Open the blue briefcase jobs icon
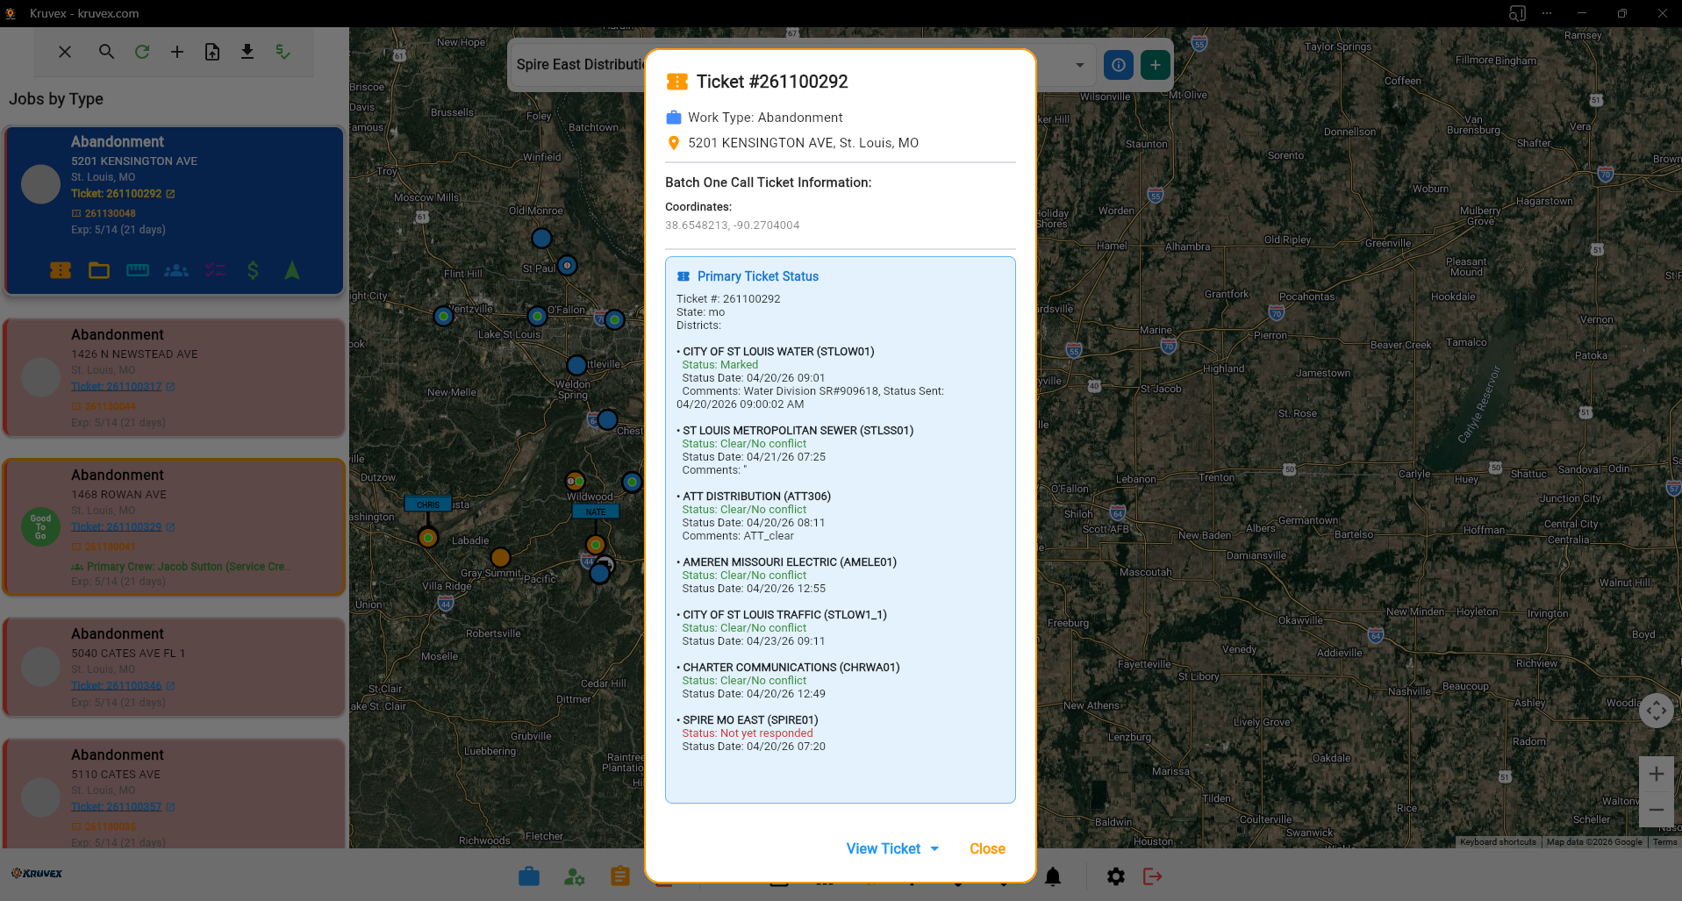This screenshot has height=901, width=1682. click(x=529, y=876)
